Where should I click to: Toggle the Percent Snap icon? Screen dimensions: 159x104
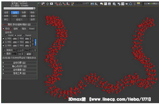click(x=64, y=4)
